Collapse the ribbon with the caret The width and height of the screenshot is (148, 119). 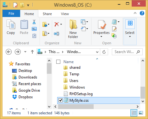pos(135,13)
